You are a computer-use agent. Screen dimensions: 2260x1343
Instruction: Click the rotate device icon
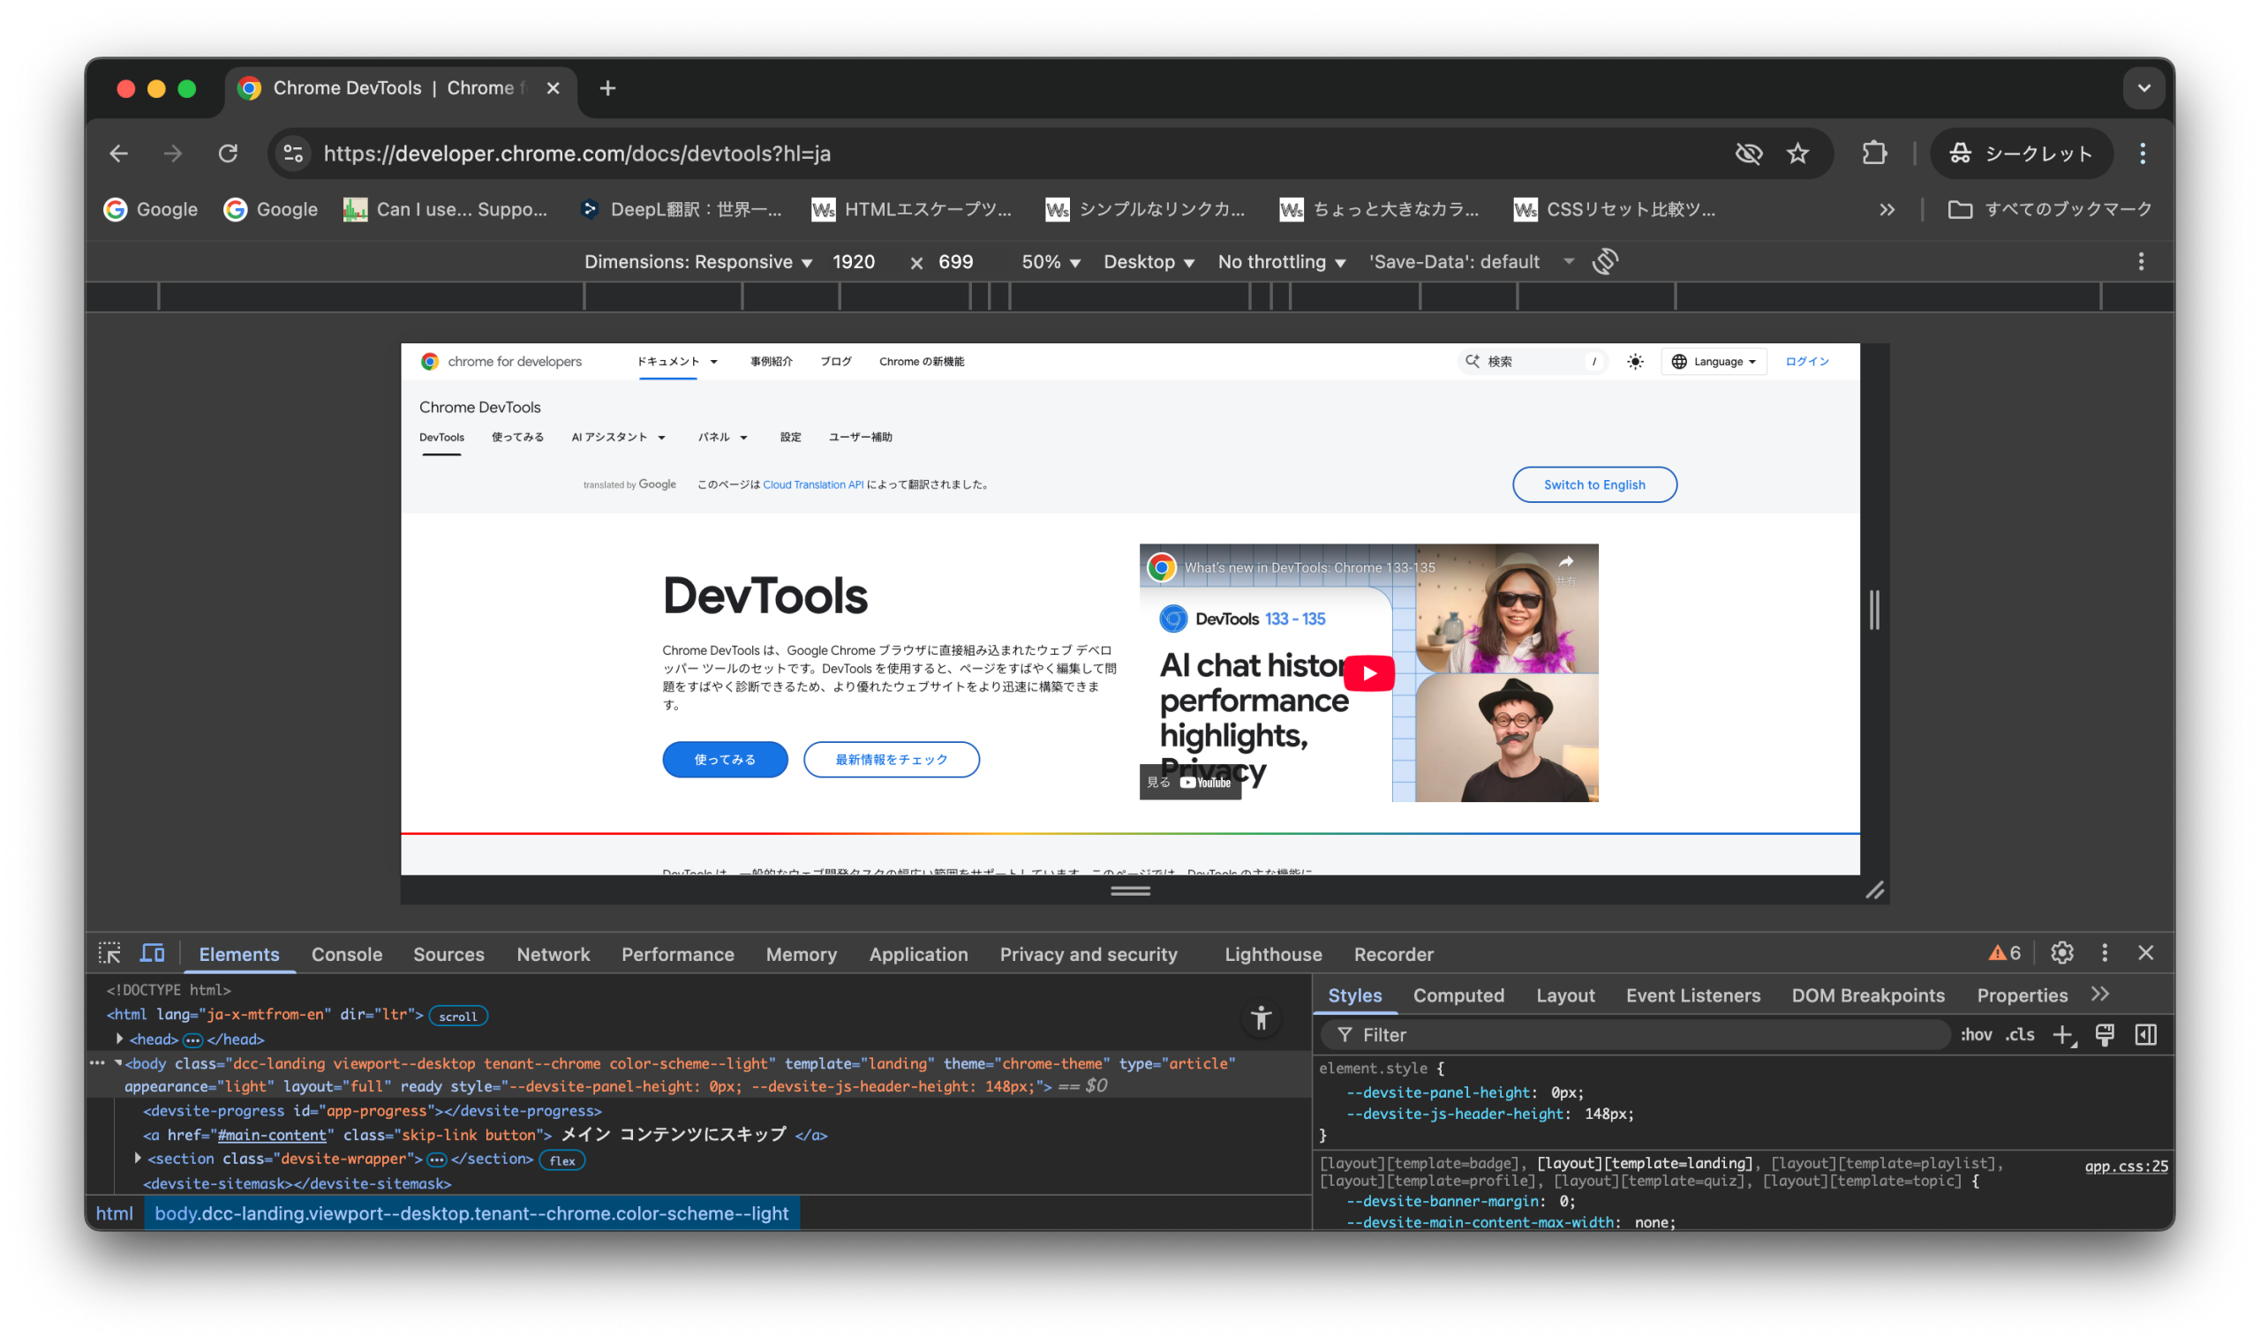tap(1605, 261)
